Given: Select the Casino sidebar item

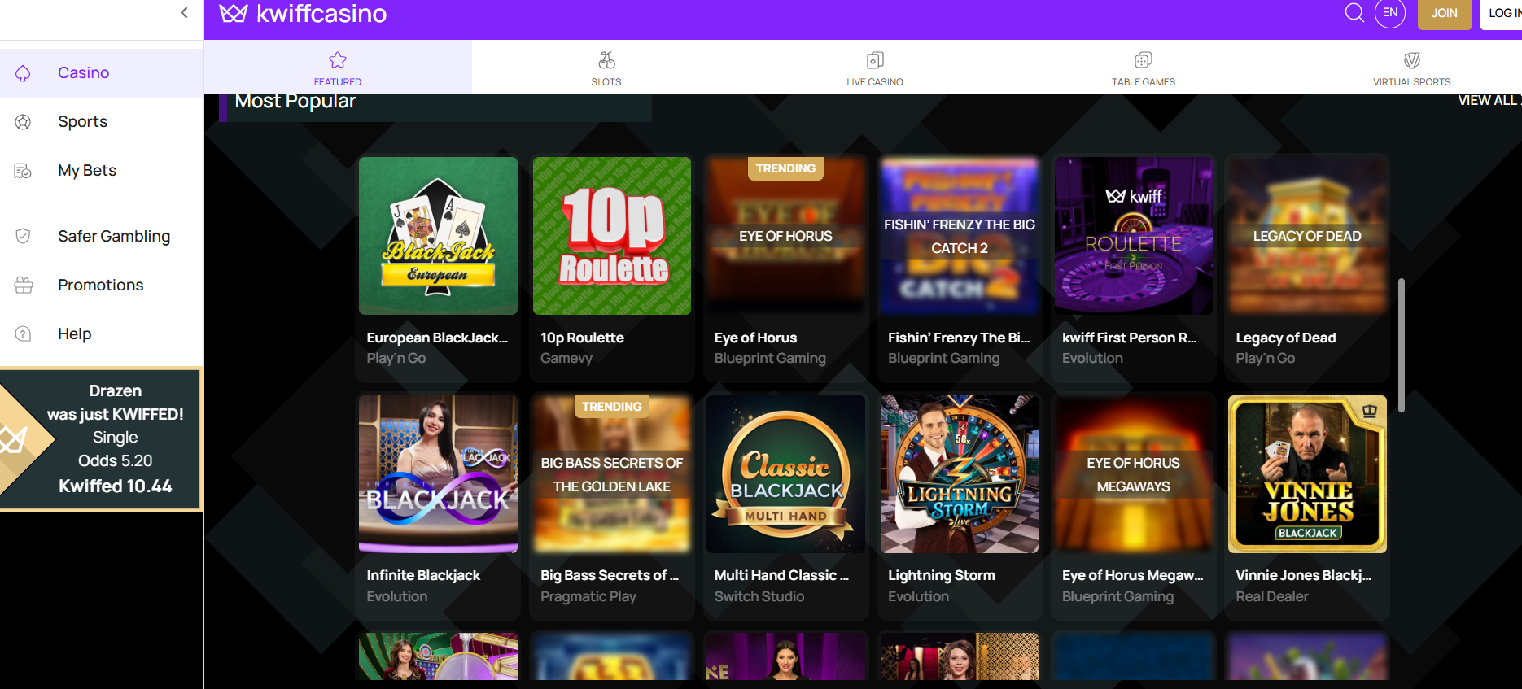Looking at the screenshot, I should [x=102, y=73].
